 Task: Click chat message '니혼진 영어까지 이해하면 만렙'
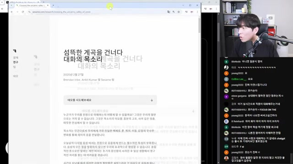point(264,133)
